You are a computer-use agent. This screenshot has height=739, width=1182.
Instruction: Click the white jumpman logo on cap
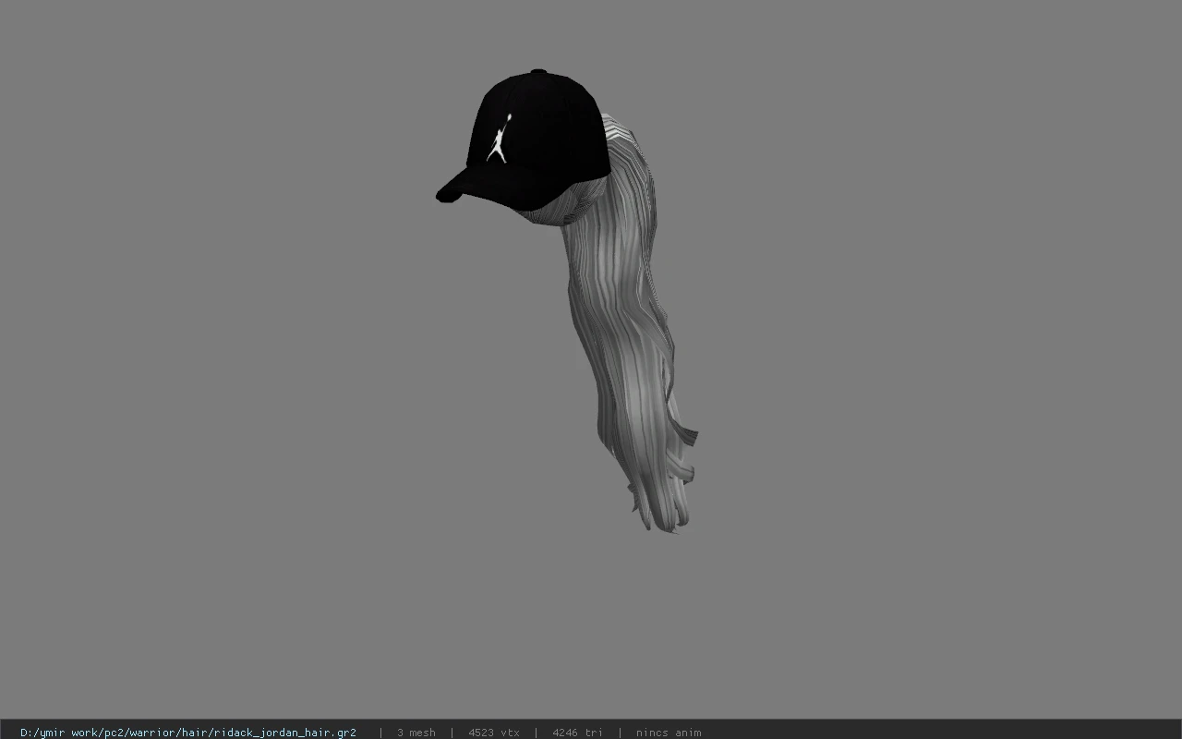[499, 138]
